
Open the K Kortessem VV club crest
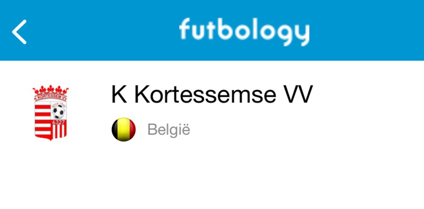pos(50,113)
